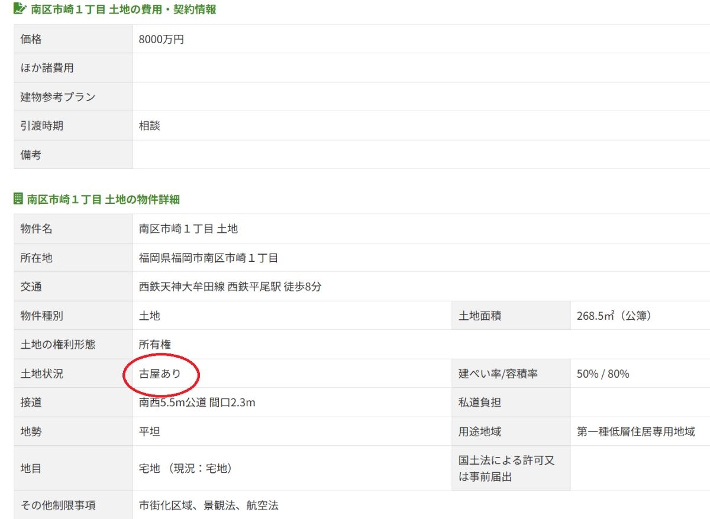Select the 8000万円 price value
The width and height of the screenshot is (710, 519).
(162, 40)
